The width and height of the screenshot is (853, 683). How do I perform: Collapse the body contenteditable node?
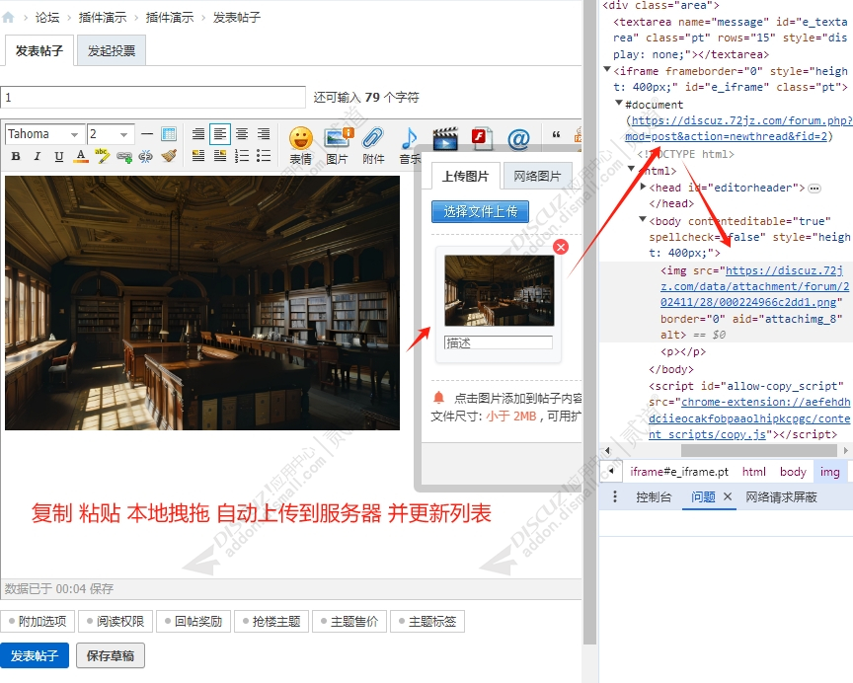coord(643,220)
